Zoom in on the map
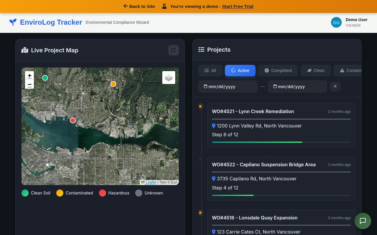 click(x=29, y=75)
